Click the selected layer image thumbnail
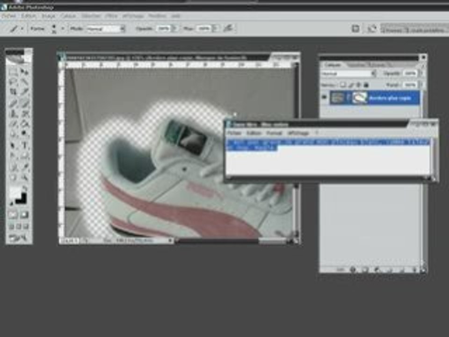Viewport: 449px width, 337px height. click(337, 98)
